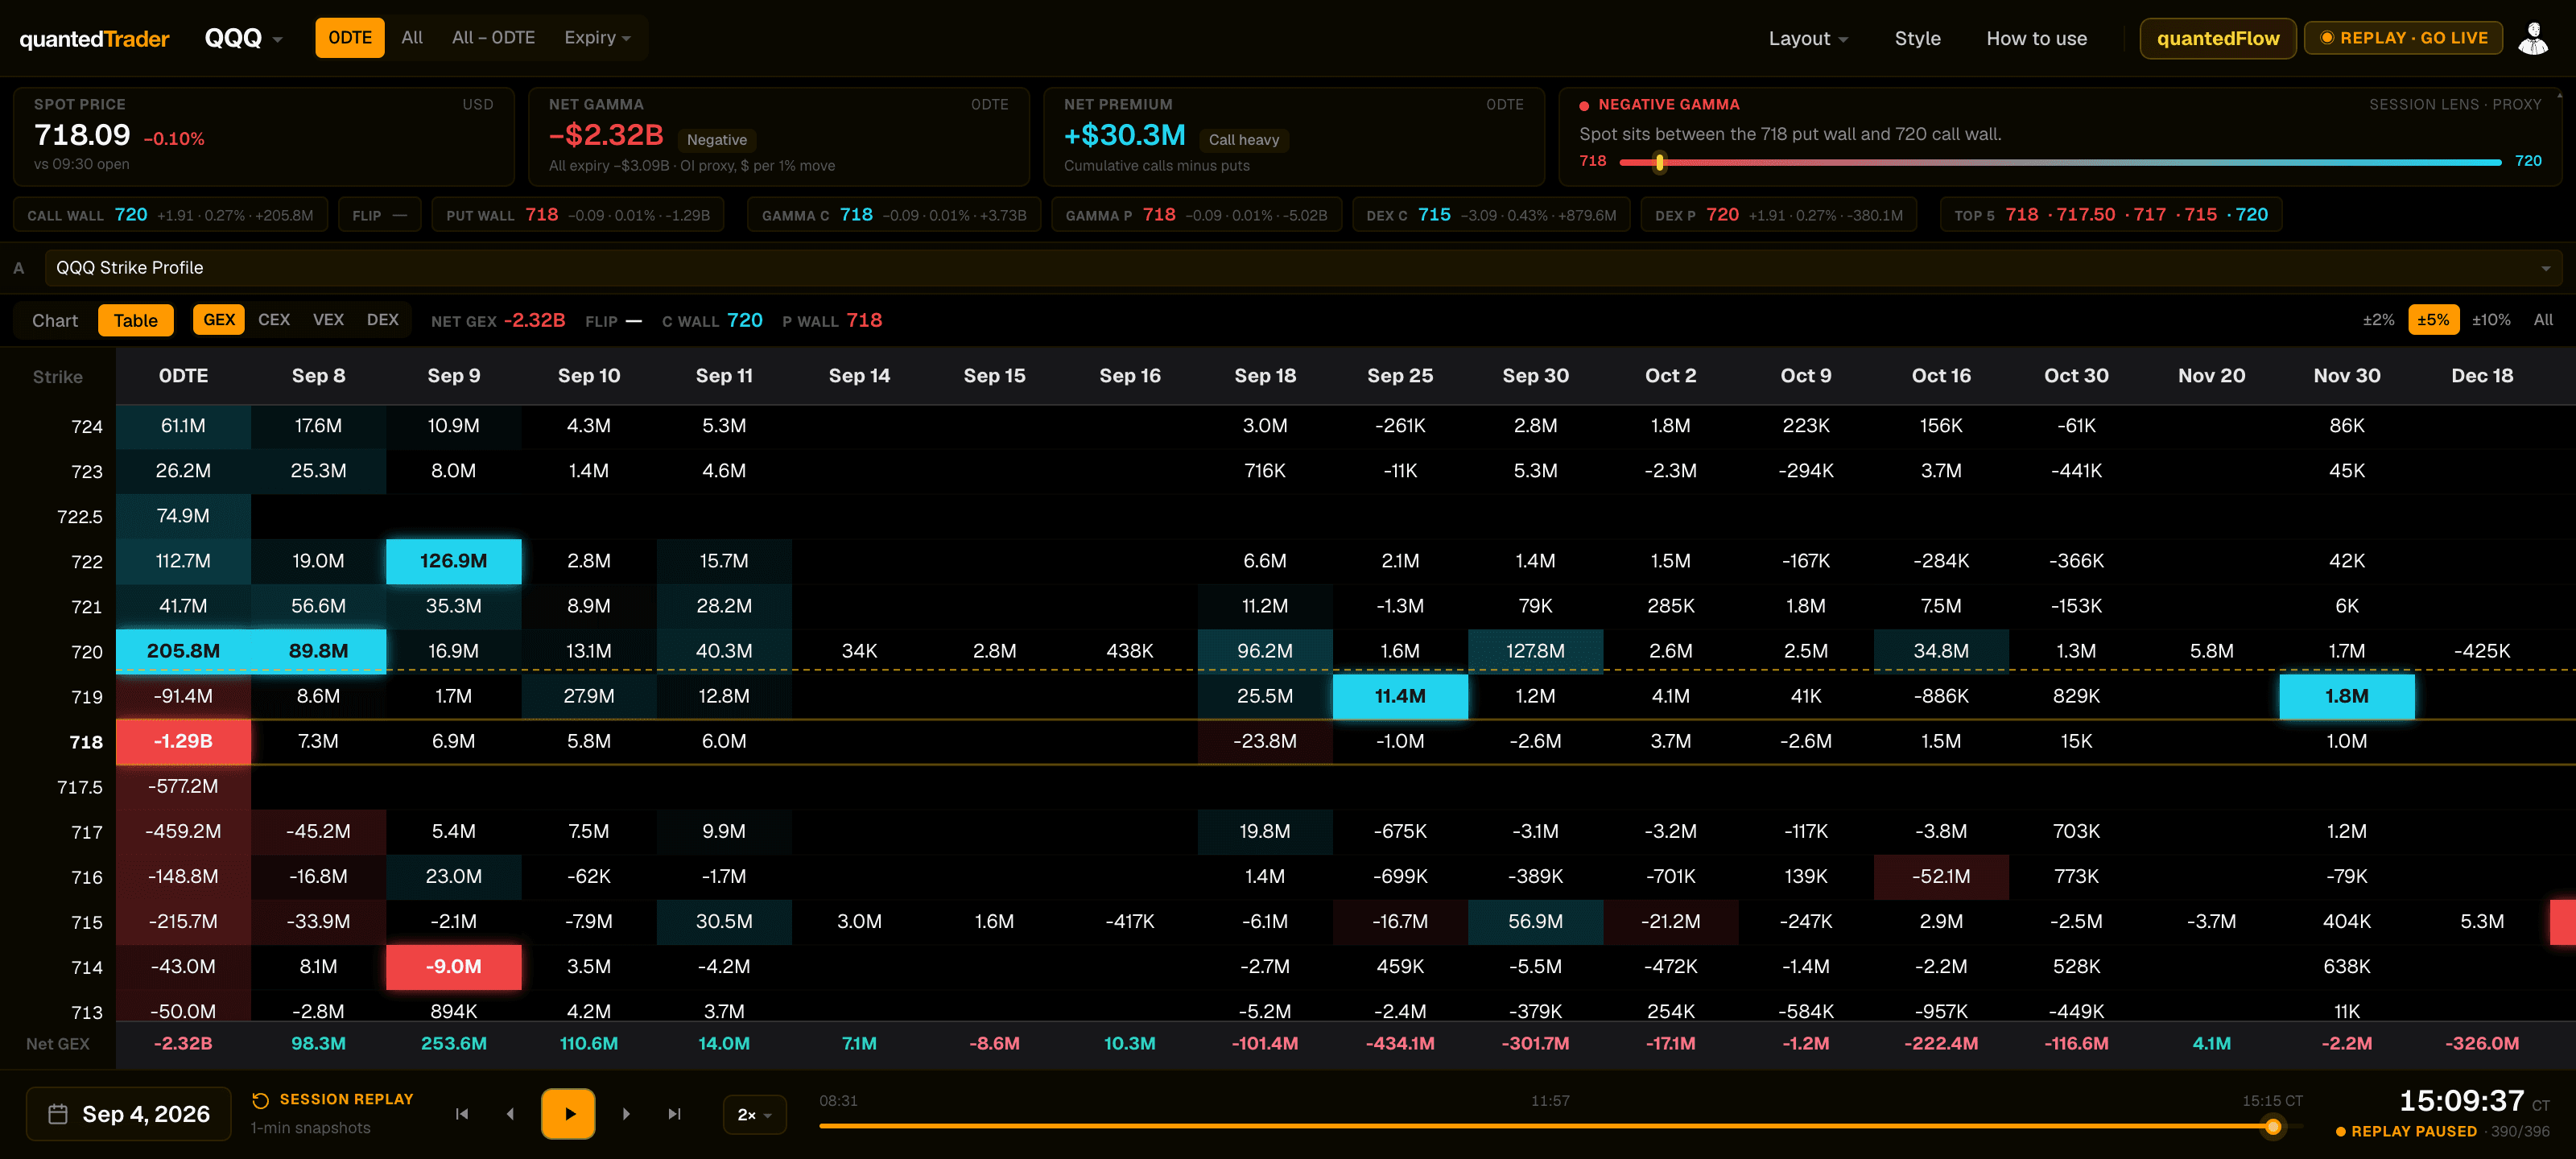Step back one snapshot
This screenshot has width=2576, height=1159.
(510, 1114)
